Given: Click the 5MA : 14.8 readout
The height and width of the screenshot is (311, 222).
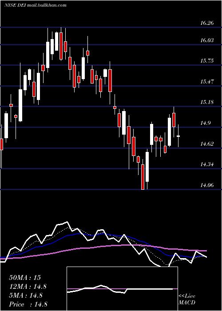Looking at the screenshot, I should click(x=26, y=295).
